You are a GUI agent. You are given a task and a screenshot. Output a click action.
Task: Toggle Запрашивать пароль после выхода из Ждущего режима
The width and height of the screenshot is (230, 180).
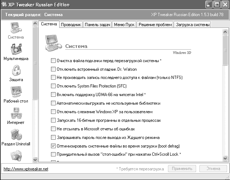coord(53,137)
